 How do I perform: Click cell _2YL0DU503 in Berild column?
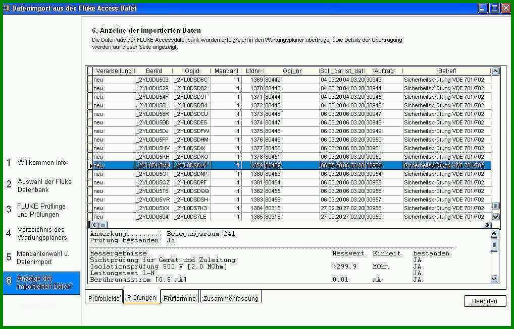(153, 80)
